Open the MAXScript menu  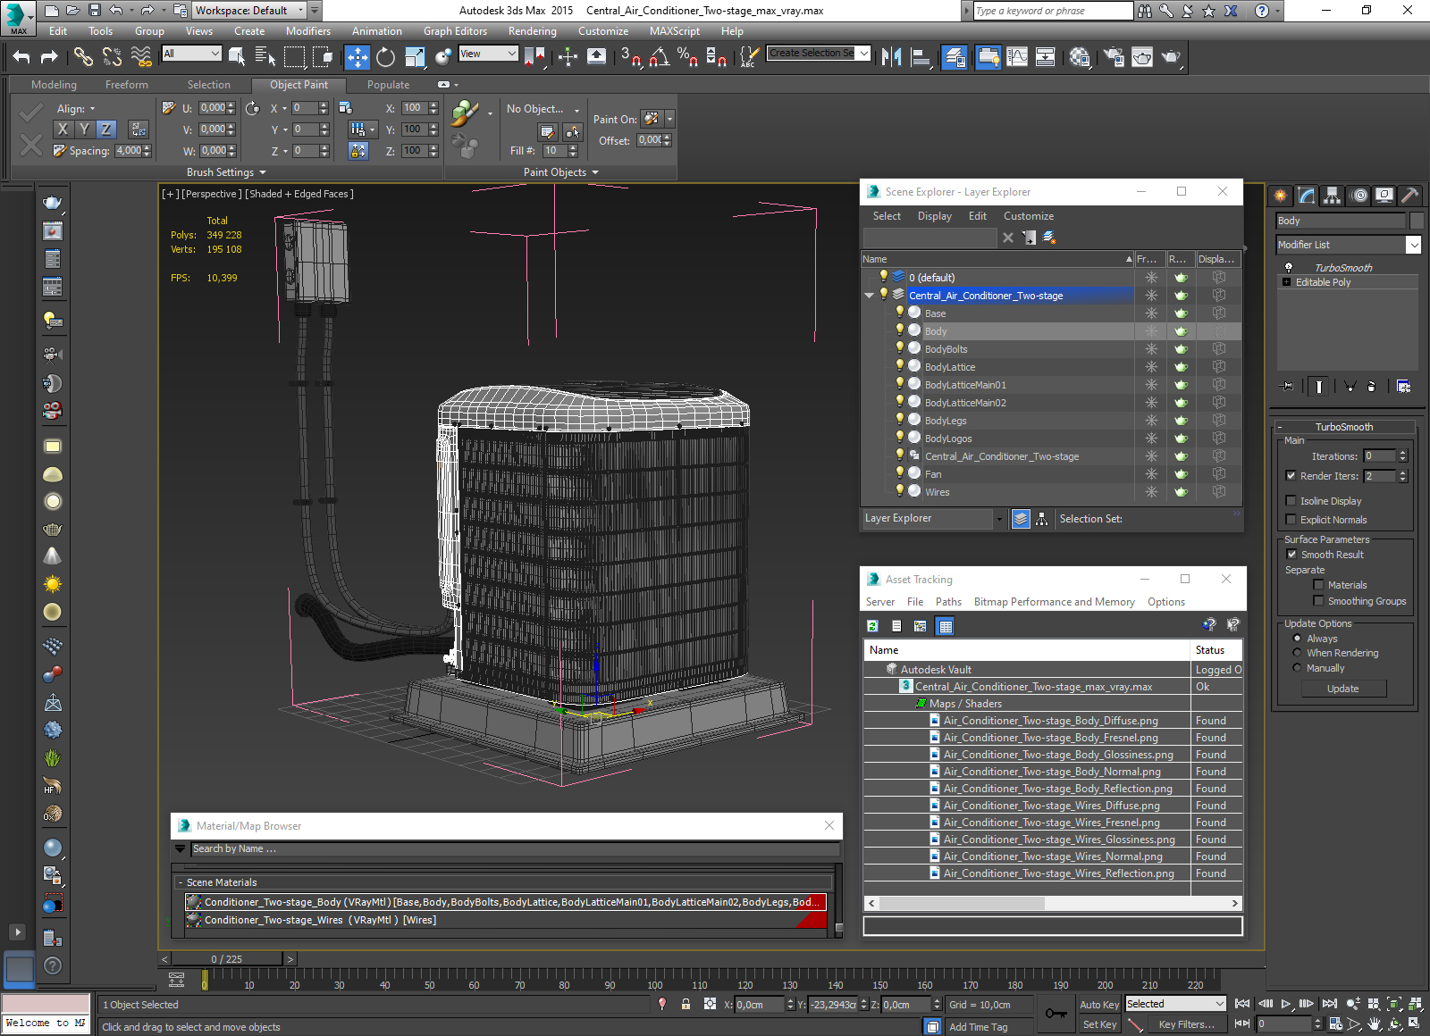(x=675, y=31)
